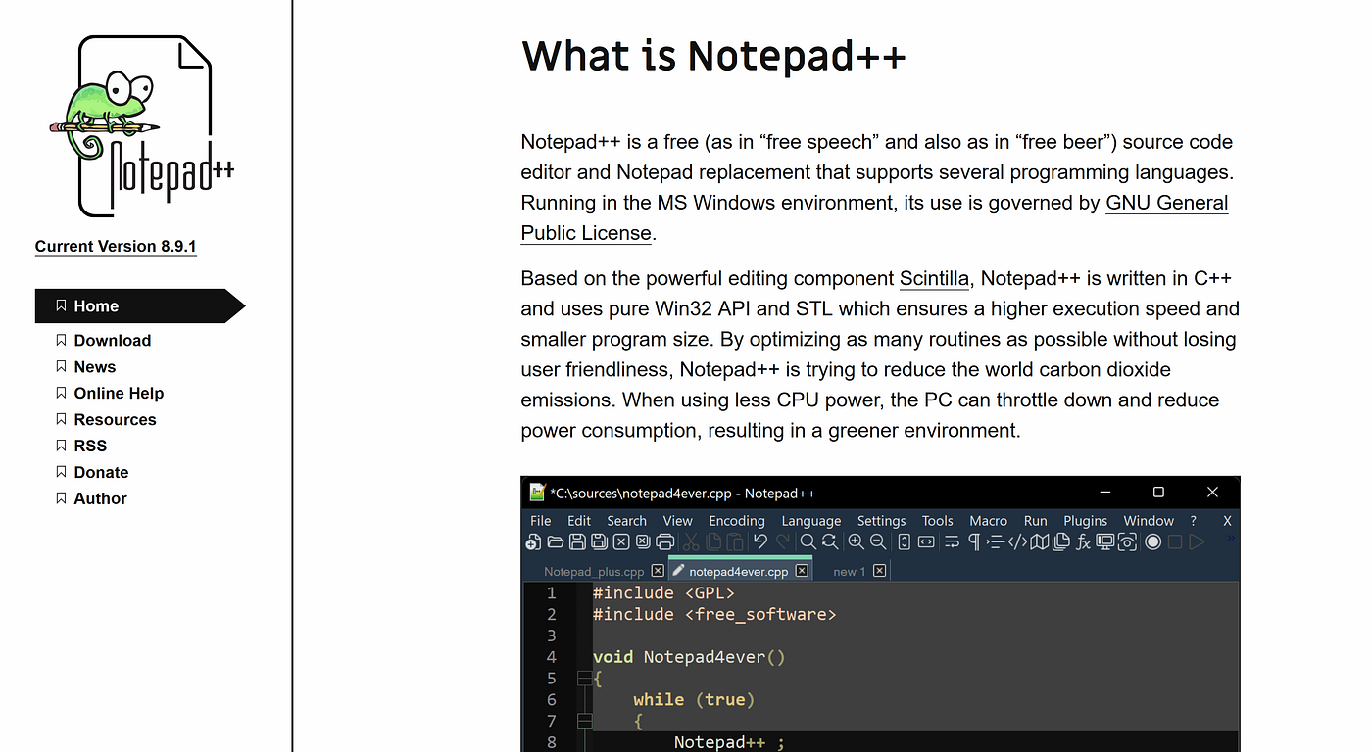Click the macro Playback triangle icon
Viewport: 1372px width, 752px height.
click(1197, 541)
